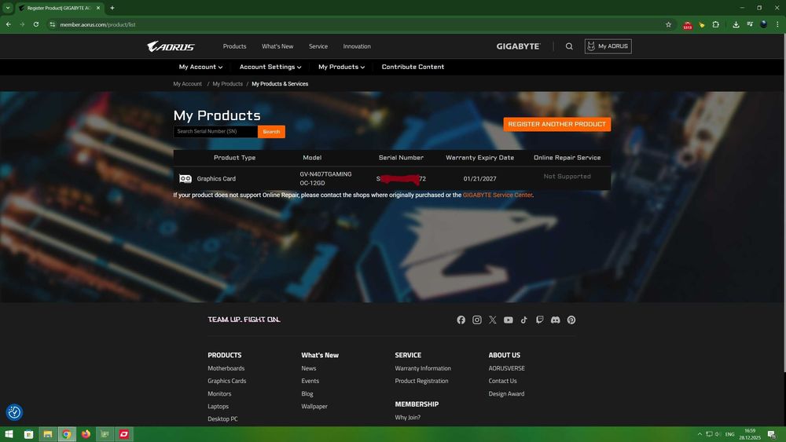Open site info icon in address bar
Screen dimensions: 786x442
(x=52, y=24)
